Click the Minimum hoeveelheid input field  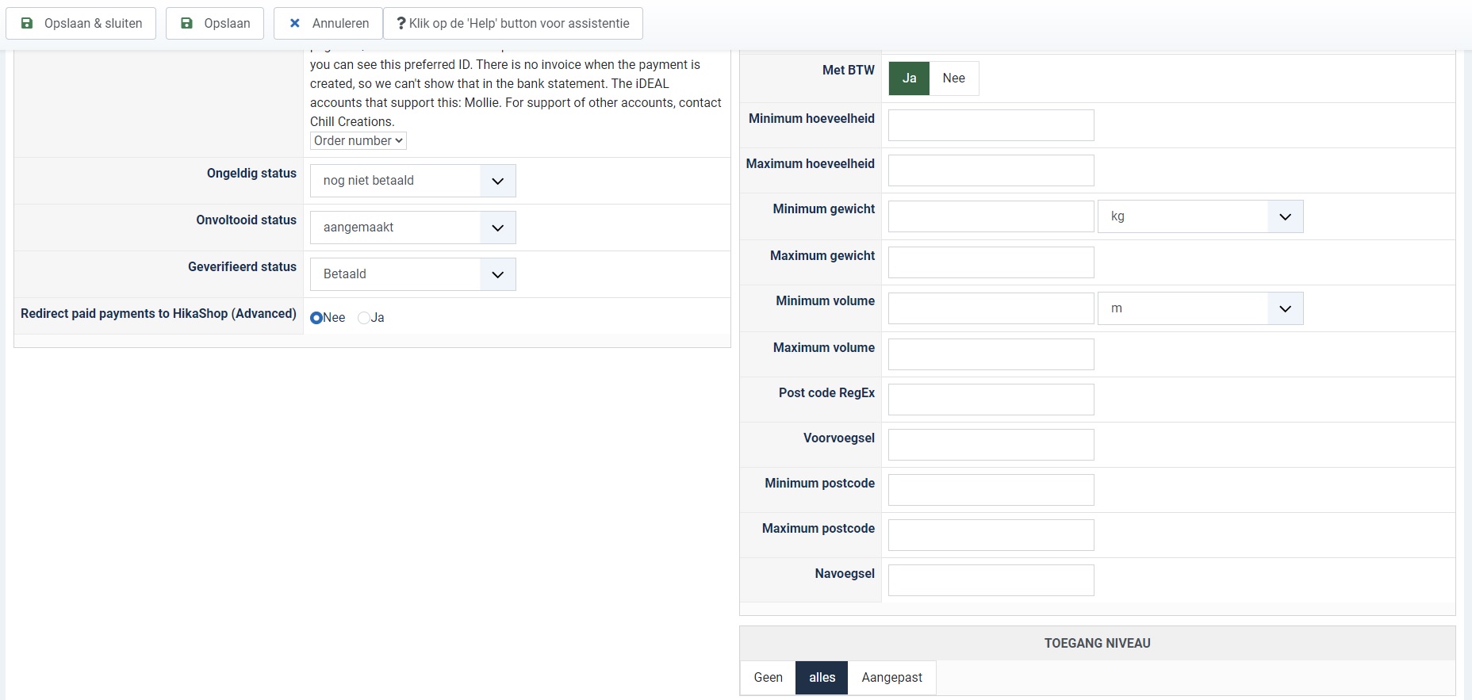991,125
